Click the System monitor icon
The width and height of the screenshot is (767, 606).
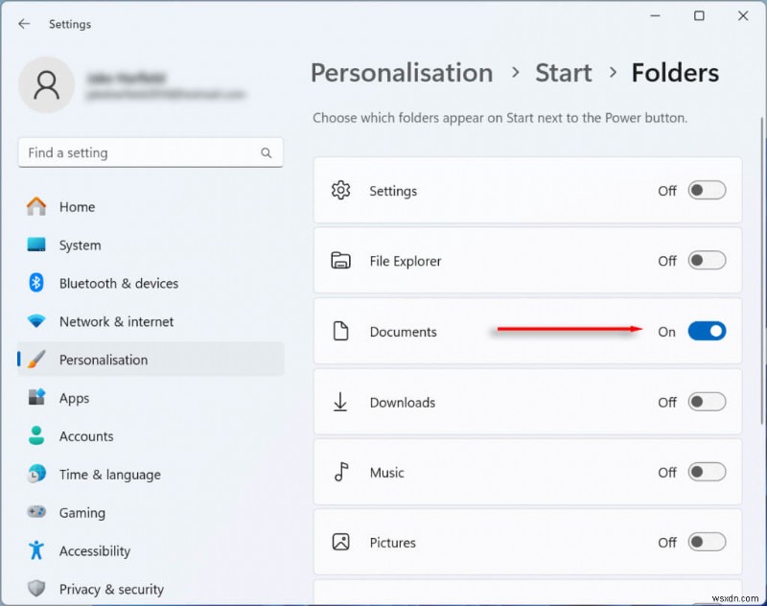[x=36, y=245]
